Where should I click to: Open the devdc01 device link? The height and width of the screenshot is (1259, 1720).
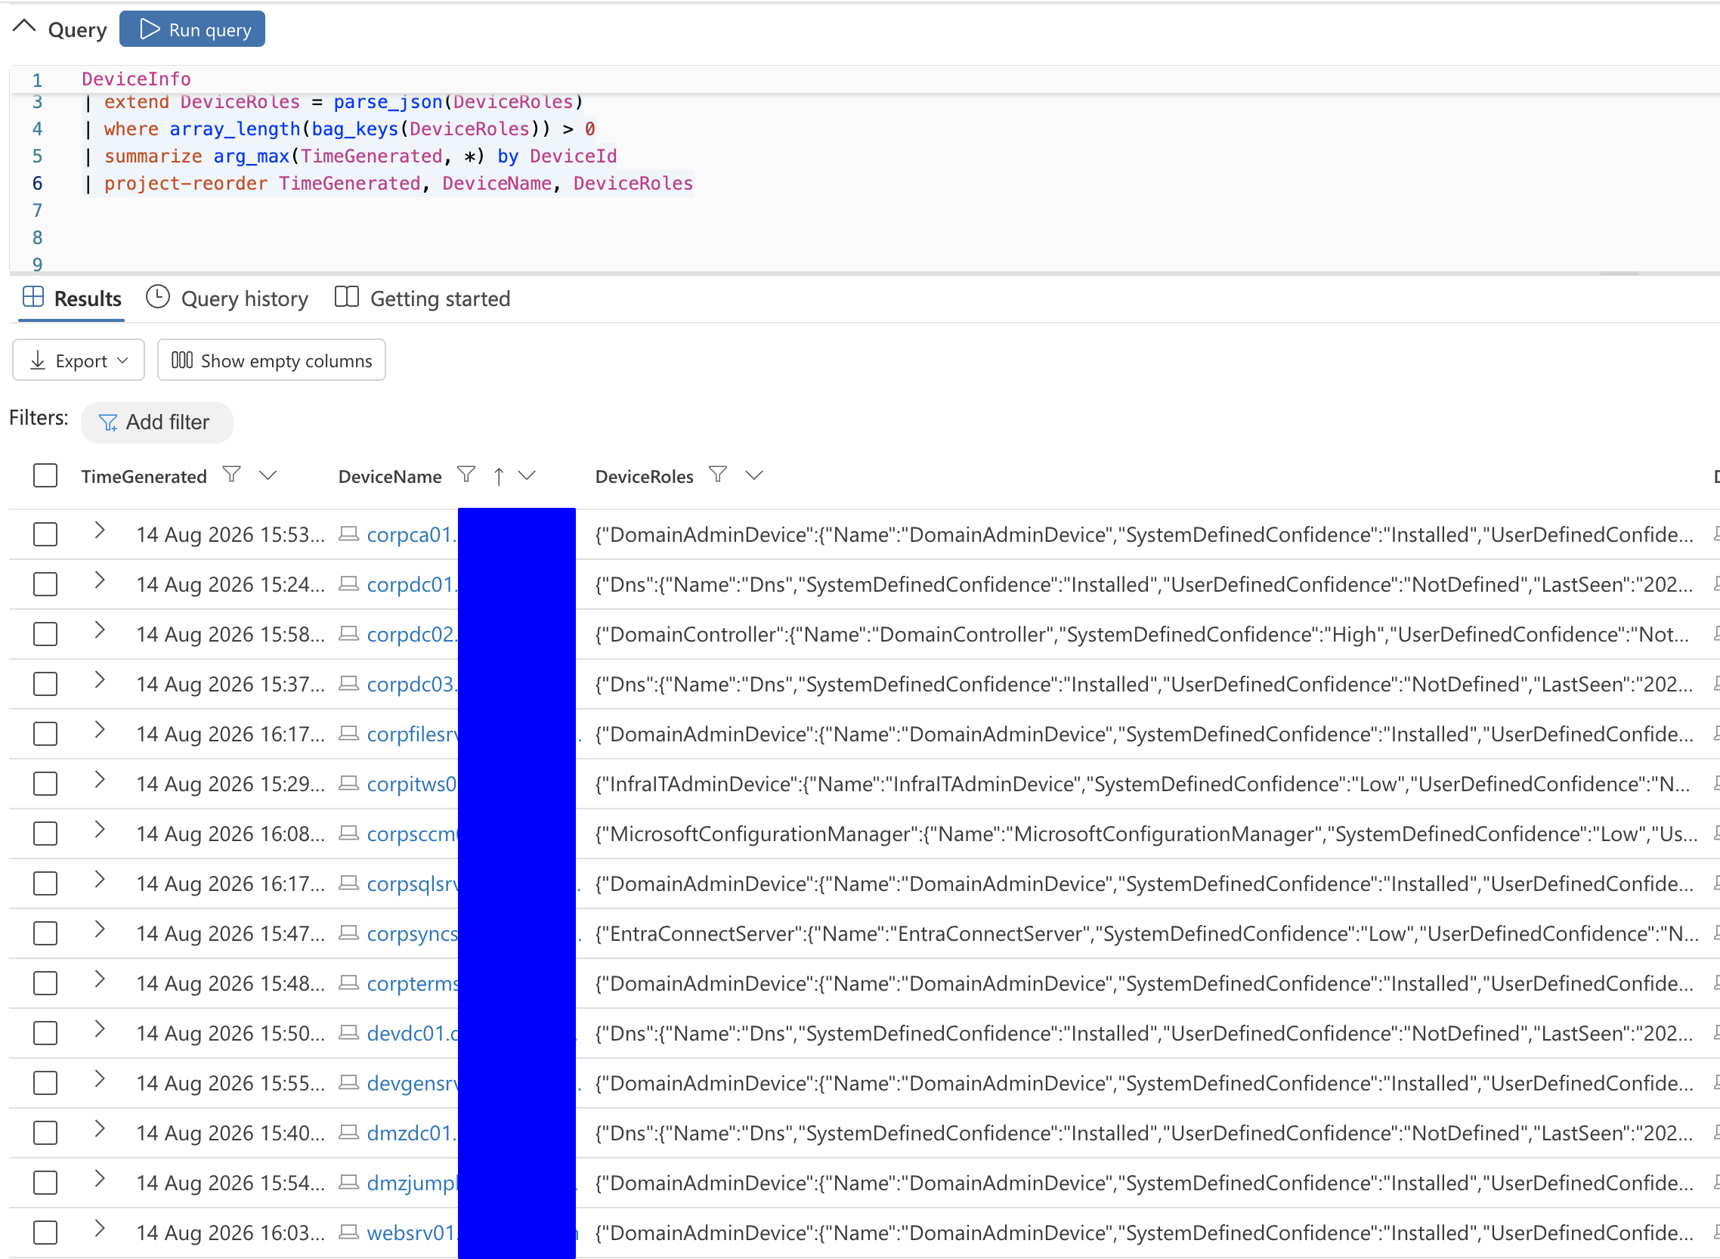pyautogui.click(x=413, y=1034)
